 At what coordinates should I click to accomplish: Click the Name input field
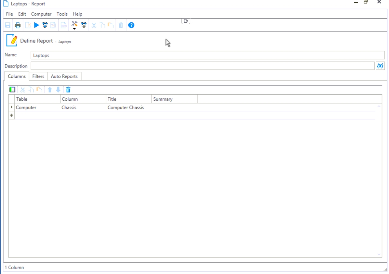tap(208, 55)
